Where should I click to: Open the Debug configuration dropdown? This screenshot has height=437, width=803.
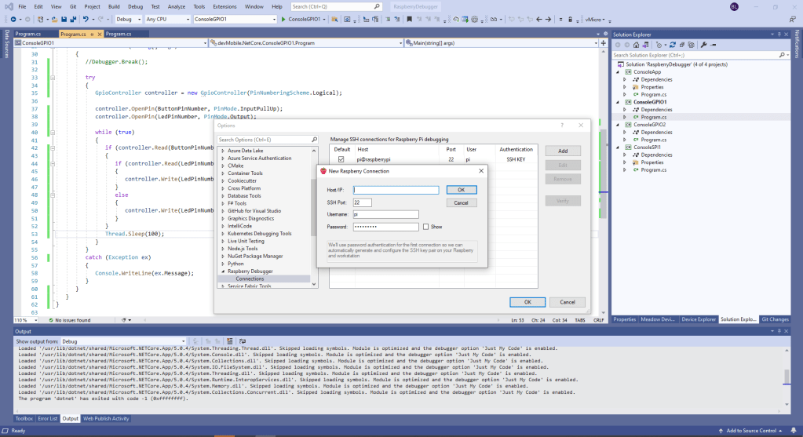pos(127,18)
